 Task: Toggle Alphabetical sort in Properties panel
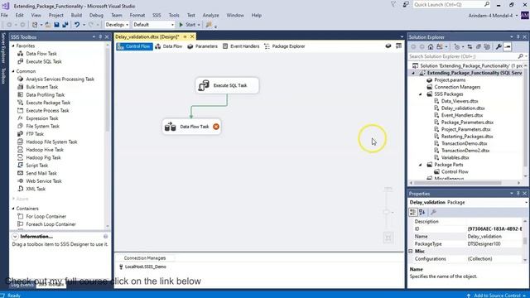tap(422, 212)
